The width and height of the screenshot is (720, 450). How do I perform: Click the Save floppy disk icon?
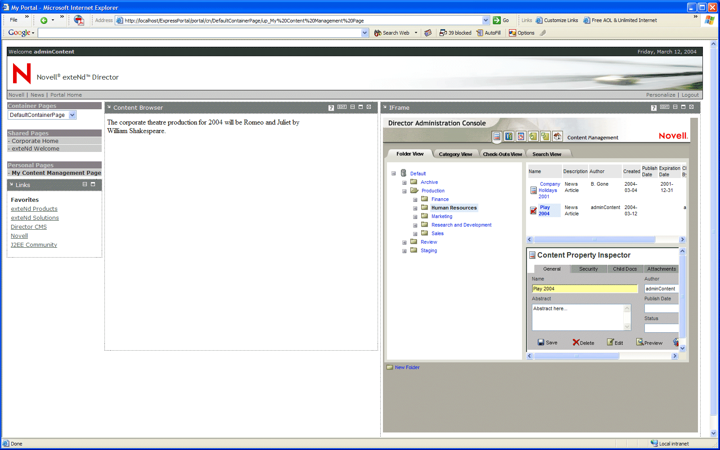(541, 343)
